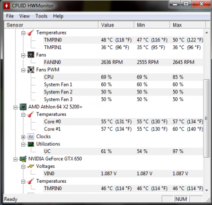The image size is (212, 205).
Task: Click the NVIDIA GeForce graphics card icon
Action: 23,159
